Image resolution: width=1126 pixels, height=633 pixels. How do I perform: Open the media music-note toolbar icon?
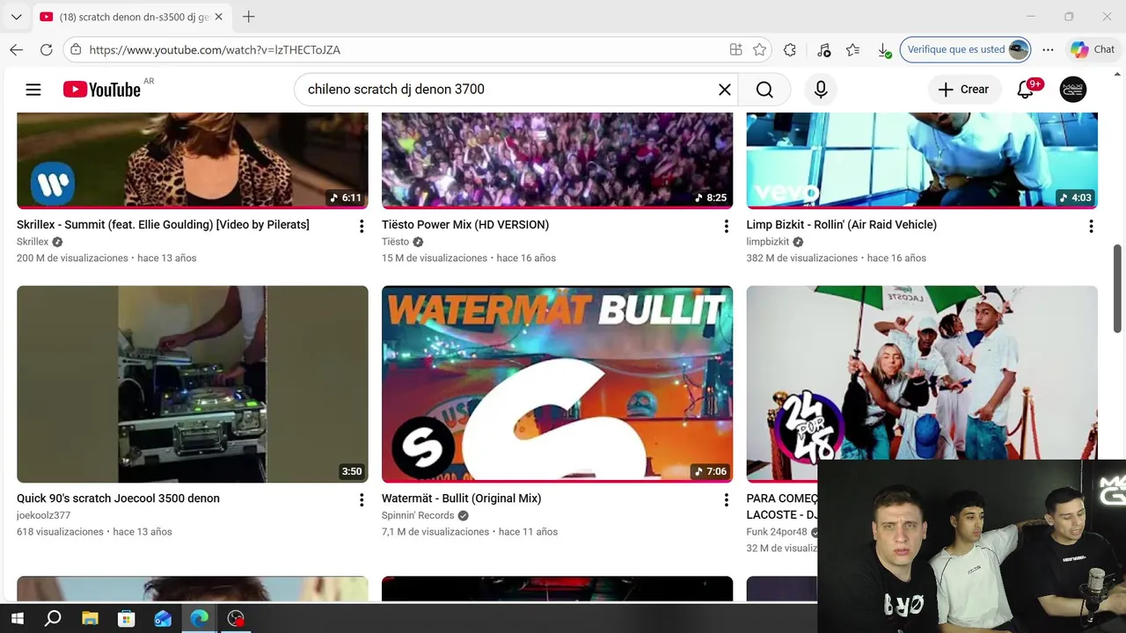click(x=823, y=49)
